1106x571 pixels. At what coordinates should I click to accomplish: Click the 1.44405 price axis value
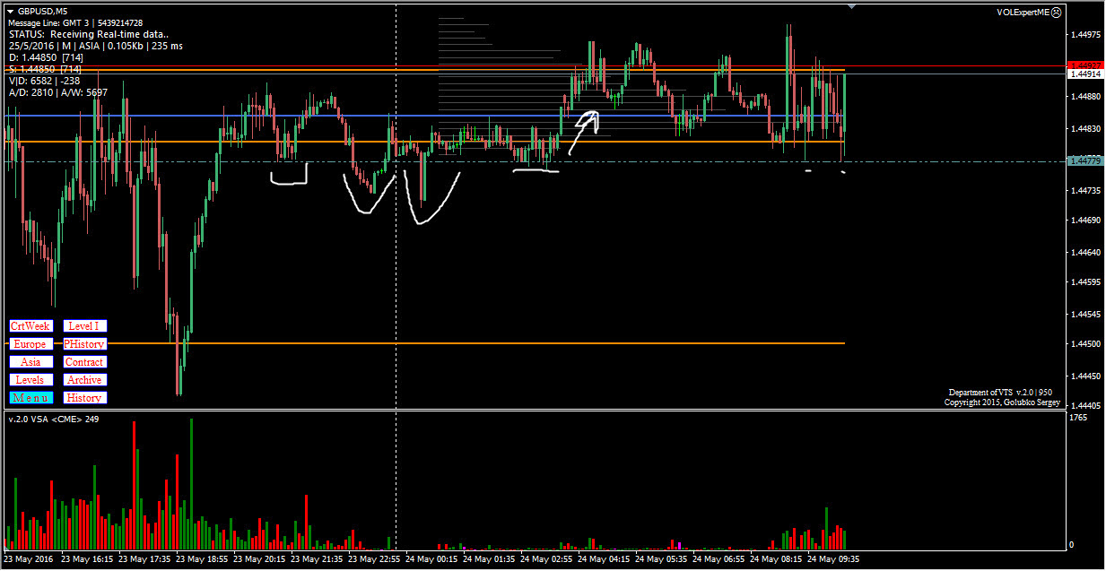1084,406
